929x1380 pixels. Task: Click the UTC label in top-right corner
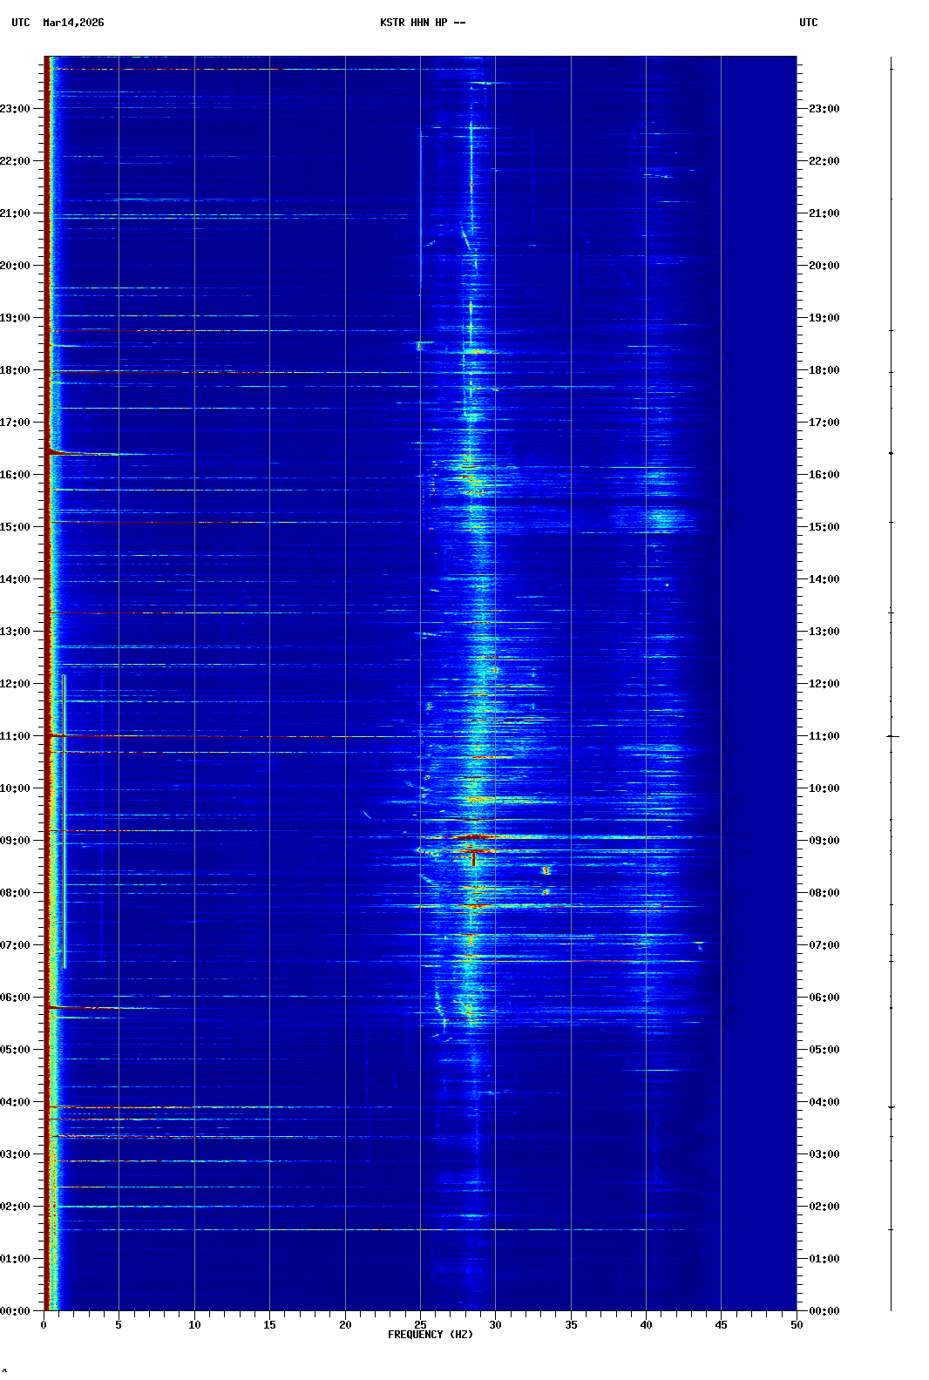point(808,23)
